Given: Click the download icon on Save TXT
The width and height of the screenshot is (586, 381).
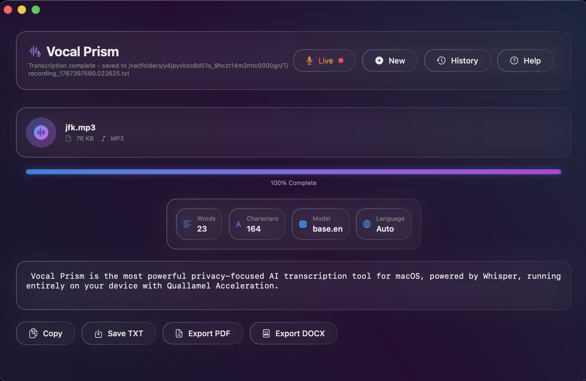Looking at the screenshot, I should pos(98,333).
